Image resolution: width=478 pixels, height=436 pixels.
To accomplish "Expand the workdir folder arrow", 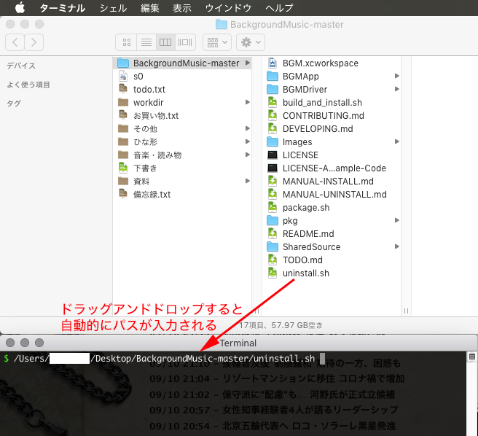I will tap(248, 102).
